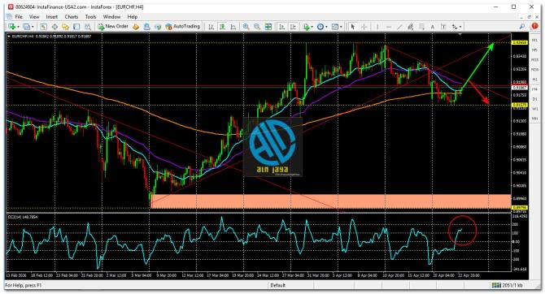The image size is (545, 294).
Task: Open the View menu
Action: [x=34, y=17]
